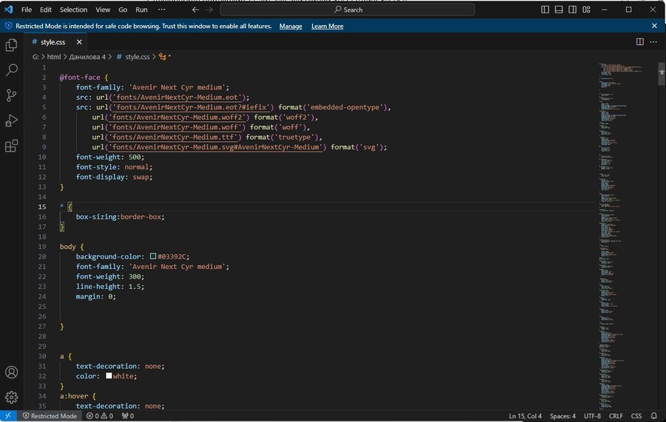Click the Manage link in Restricted Mode banner
This screenshot has width=666, height=422.
[290, 26]
